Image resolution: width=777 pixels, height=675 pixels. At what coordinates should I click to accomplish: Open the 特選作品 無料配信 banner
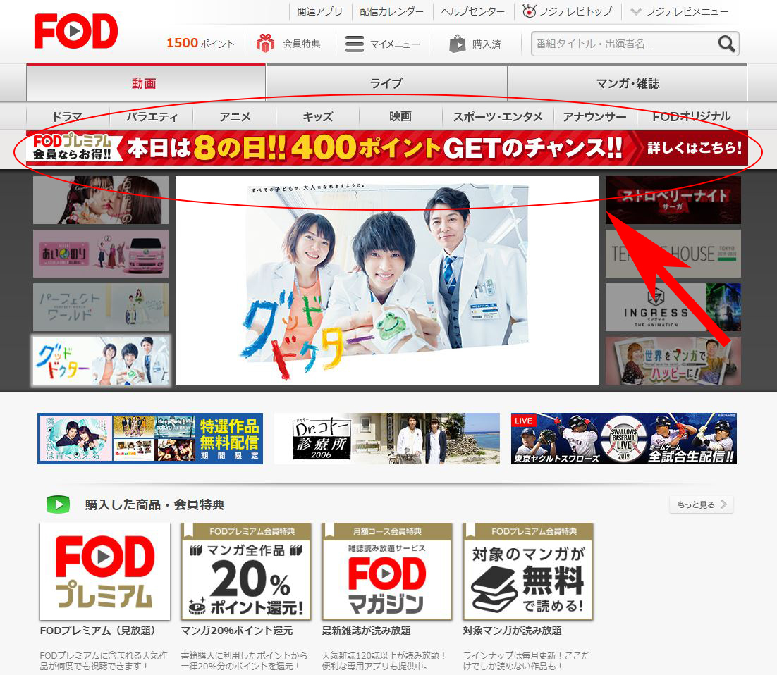(x=150, y=438)
